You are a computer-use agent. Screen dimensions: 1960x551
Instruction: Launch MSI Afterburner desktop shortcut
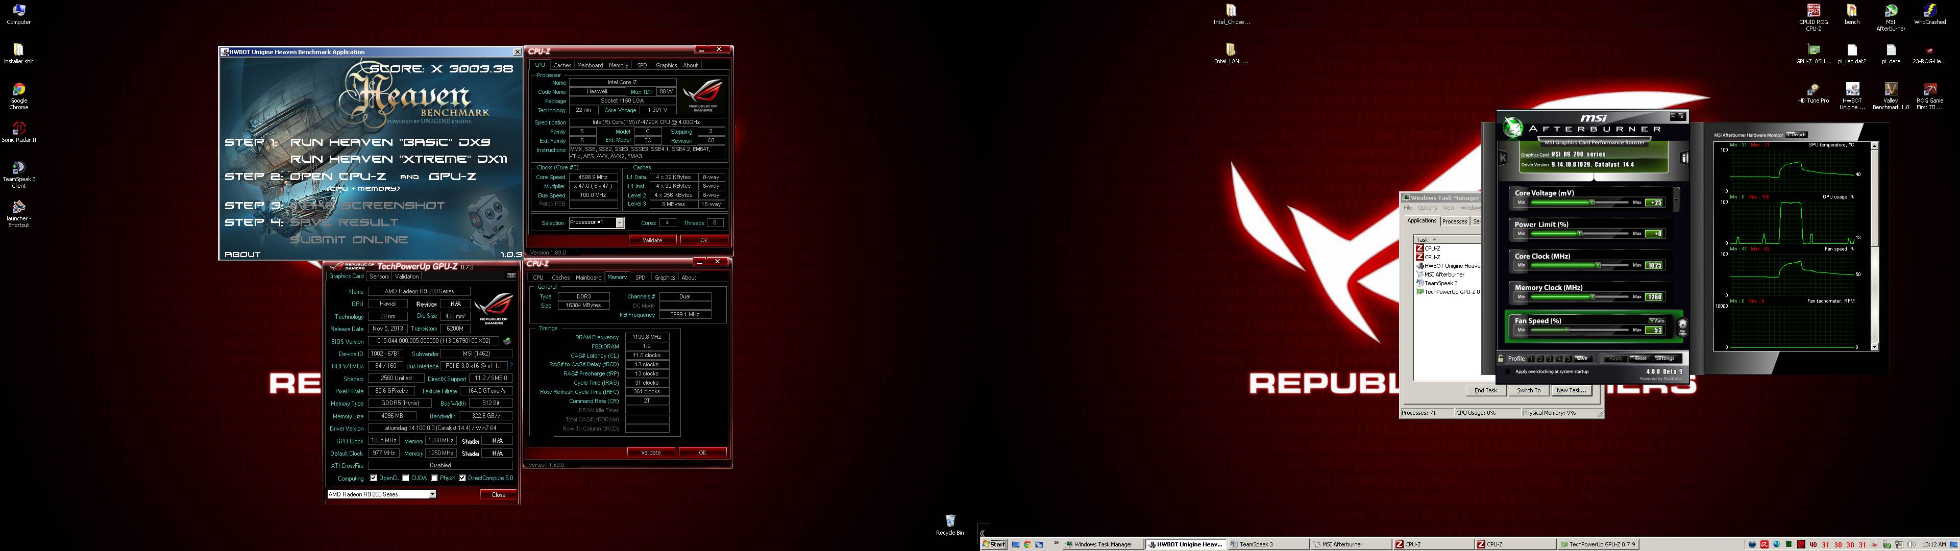(x=1891, y=17)
